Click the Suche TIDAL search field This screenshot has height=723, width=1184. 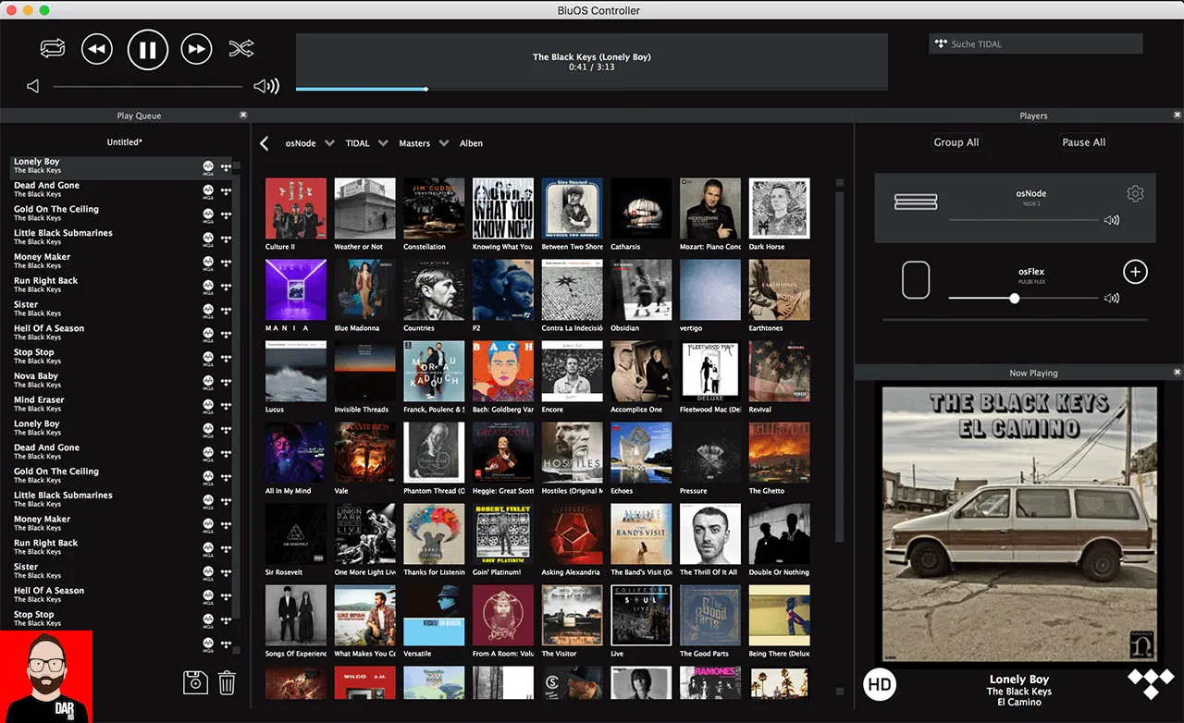(1036, 43)
